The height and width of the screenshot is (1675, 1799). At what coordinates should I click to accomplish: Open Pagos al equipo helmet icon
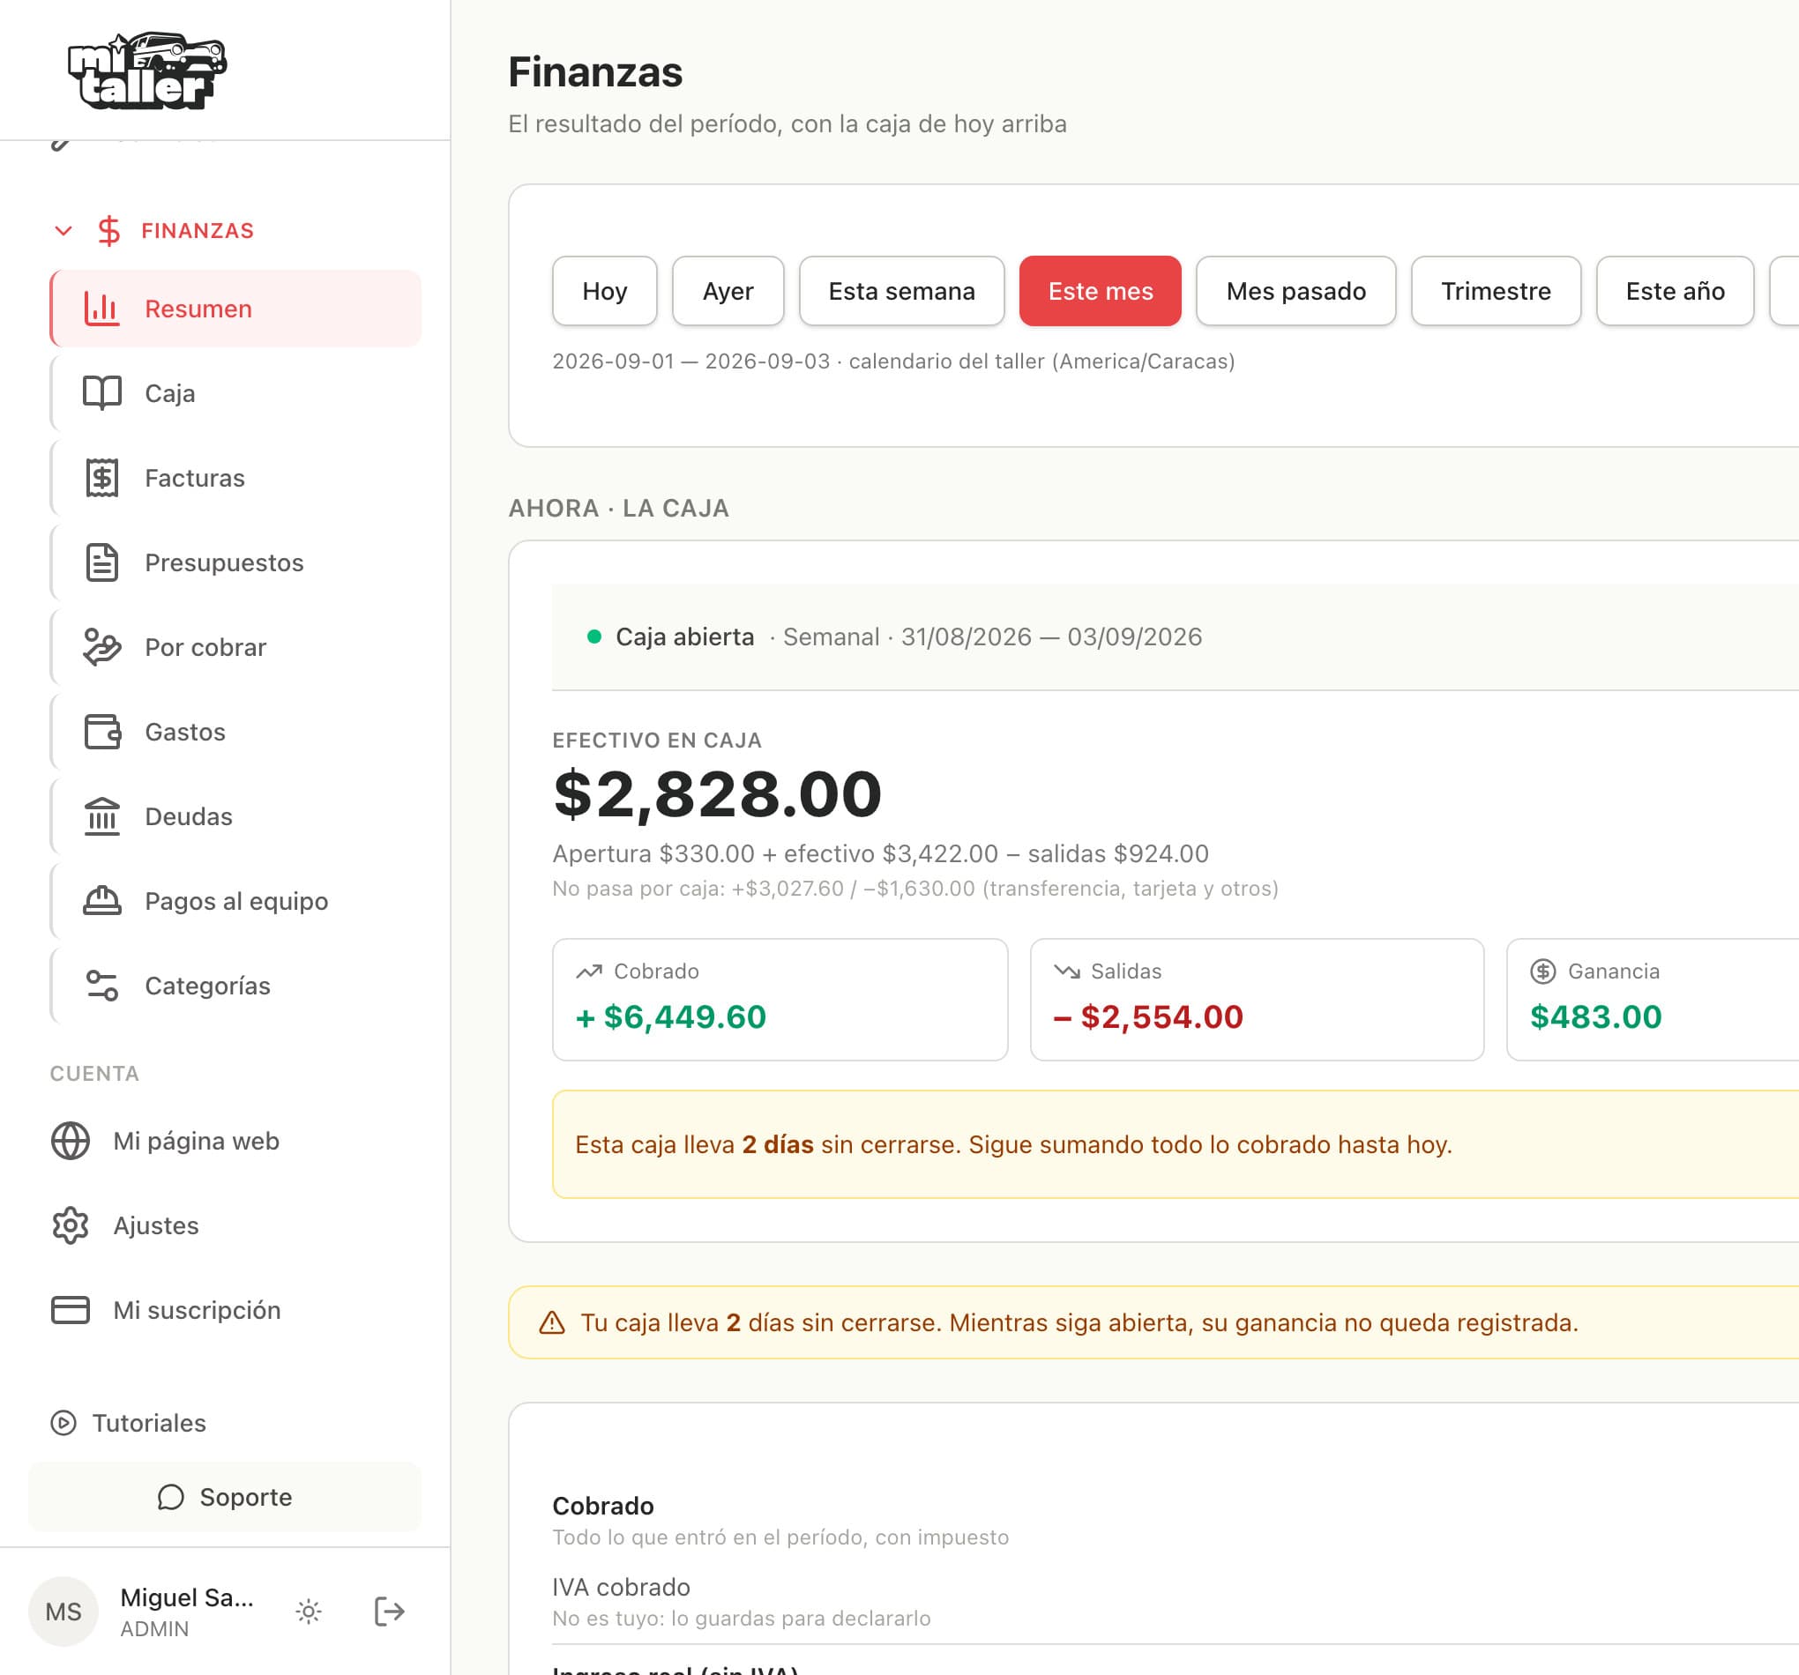(101, 901)
